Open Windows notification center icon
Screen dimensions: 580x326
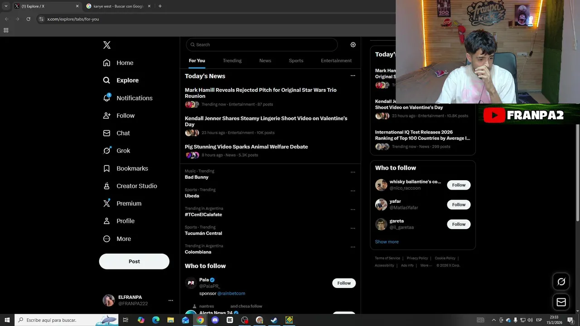(x=570, y=320)
